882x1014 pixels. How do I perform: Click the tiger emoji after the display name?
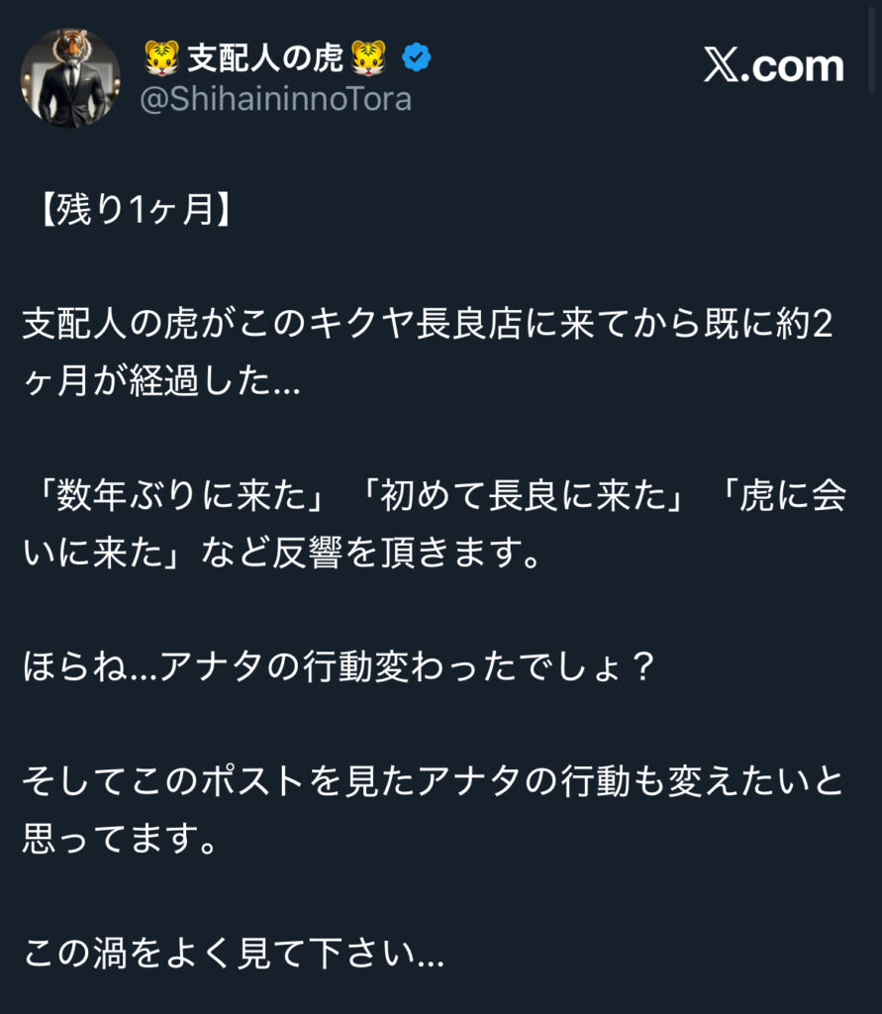coord(369,59)
